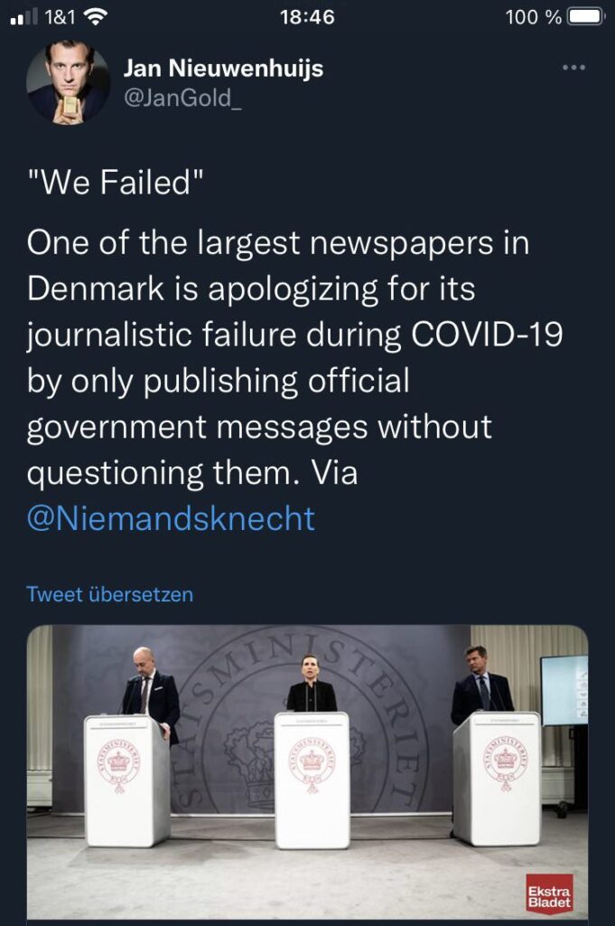Tap the Wi-Fi status icon

click(94, 16)
